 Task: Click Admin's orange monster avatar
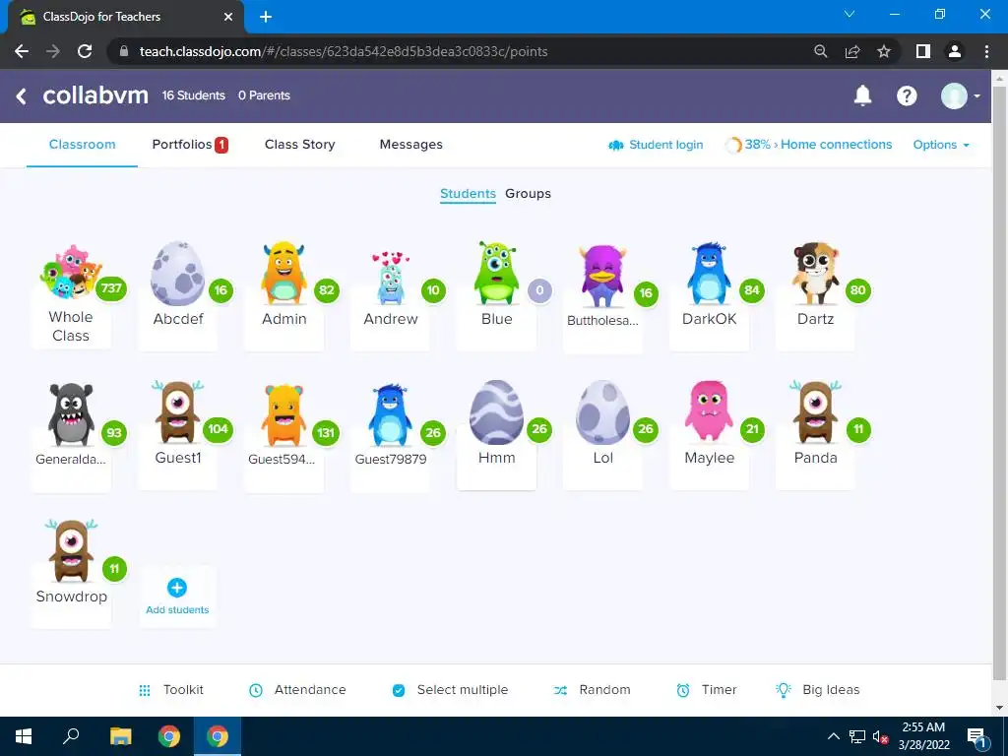point(283,273)
